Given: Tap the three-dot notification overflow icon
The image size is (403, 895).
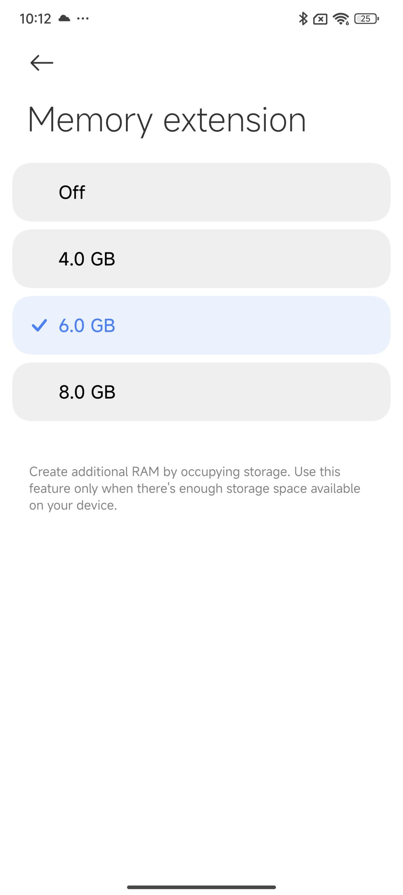Looking at the screenshot, I should pyautogui.click(x=83, y=18).
